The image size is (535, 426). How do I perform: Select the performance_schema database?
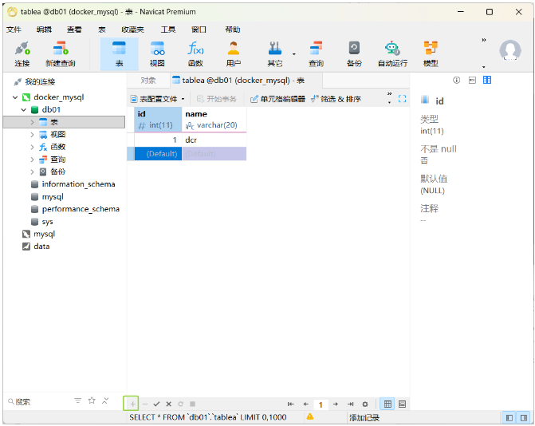75,209
